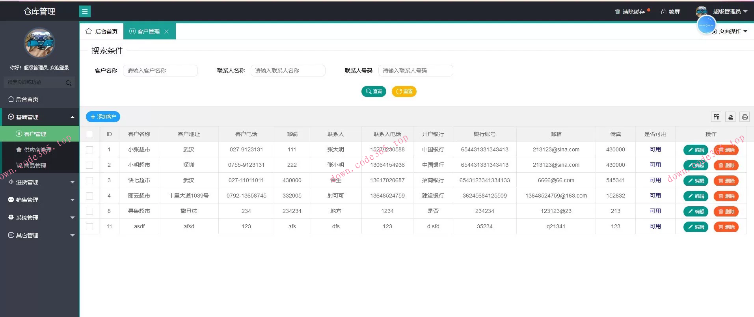754x317 pixels.
Task: Check the box for ID 1 row
Action: tap(89, 150)
